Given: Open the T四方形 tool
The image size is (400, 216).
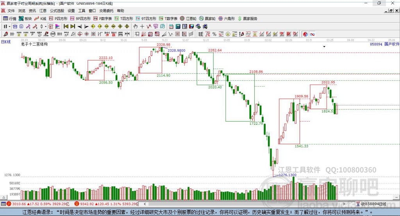Looking at the screenshot, I should tap(124, 19).
